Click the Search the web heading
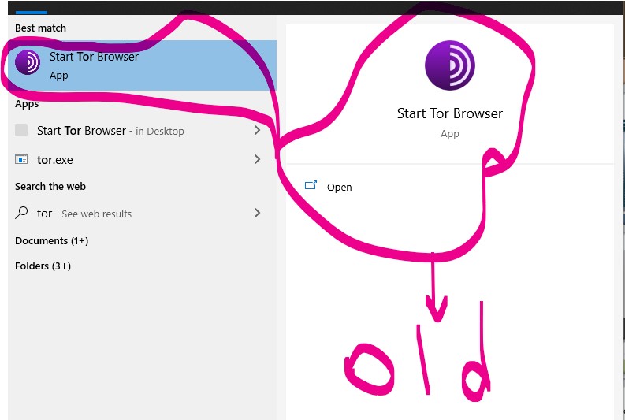This screenshot has width=625, height=420. pyautogui.click(x=50, y=186)
